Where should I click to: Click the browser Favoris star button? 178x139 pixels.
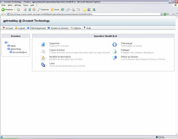coord(55,10)
